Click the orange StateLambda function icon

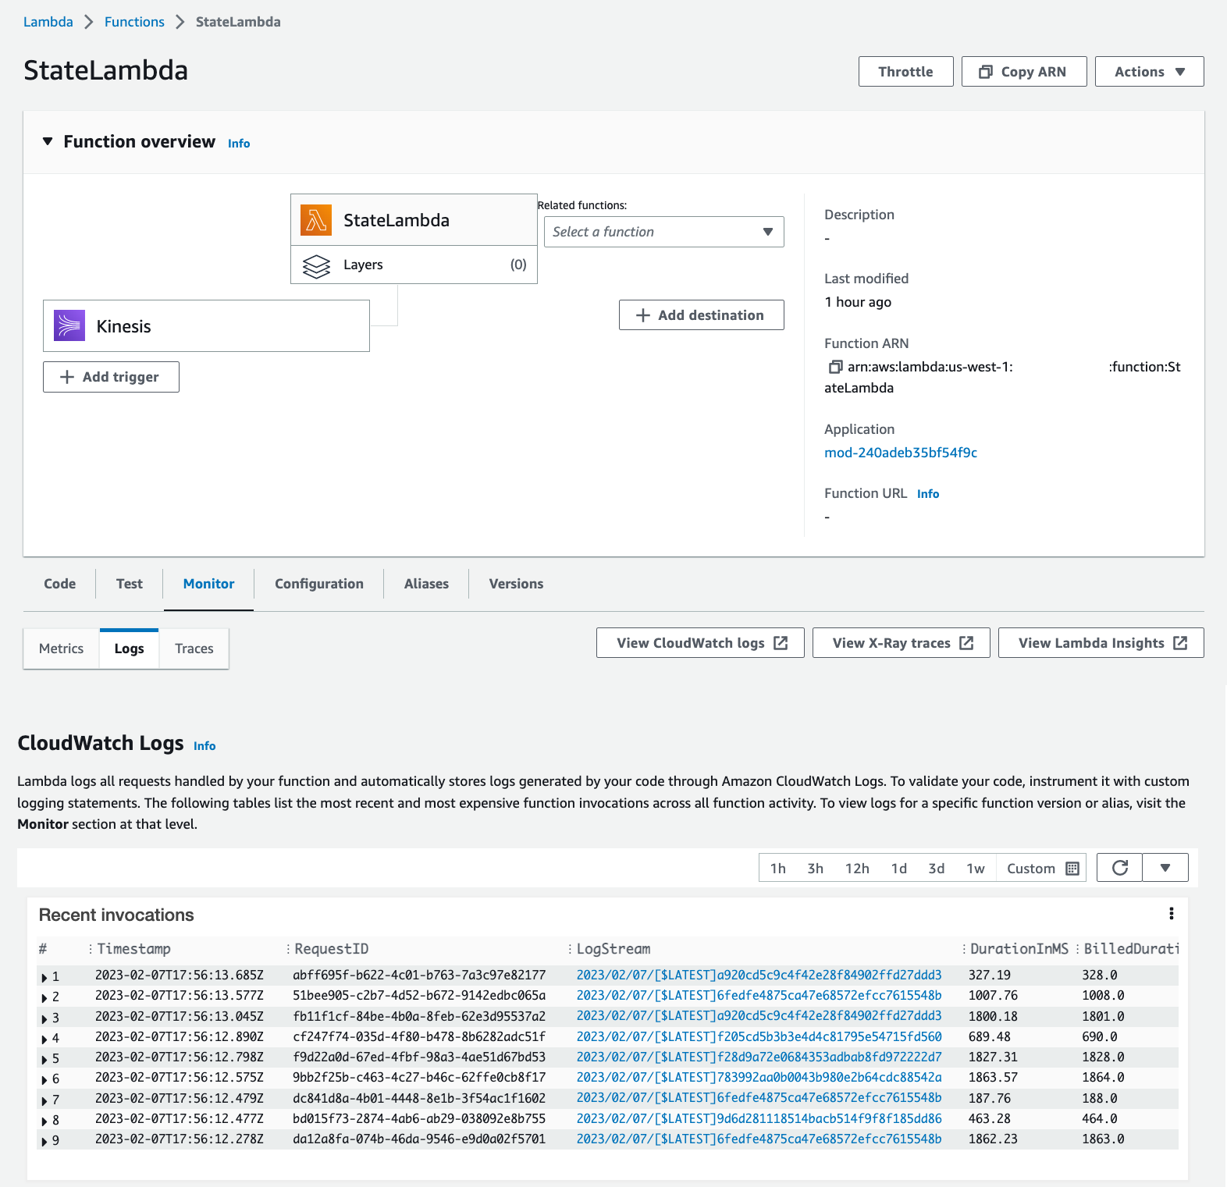(316, 220)
